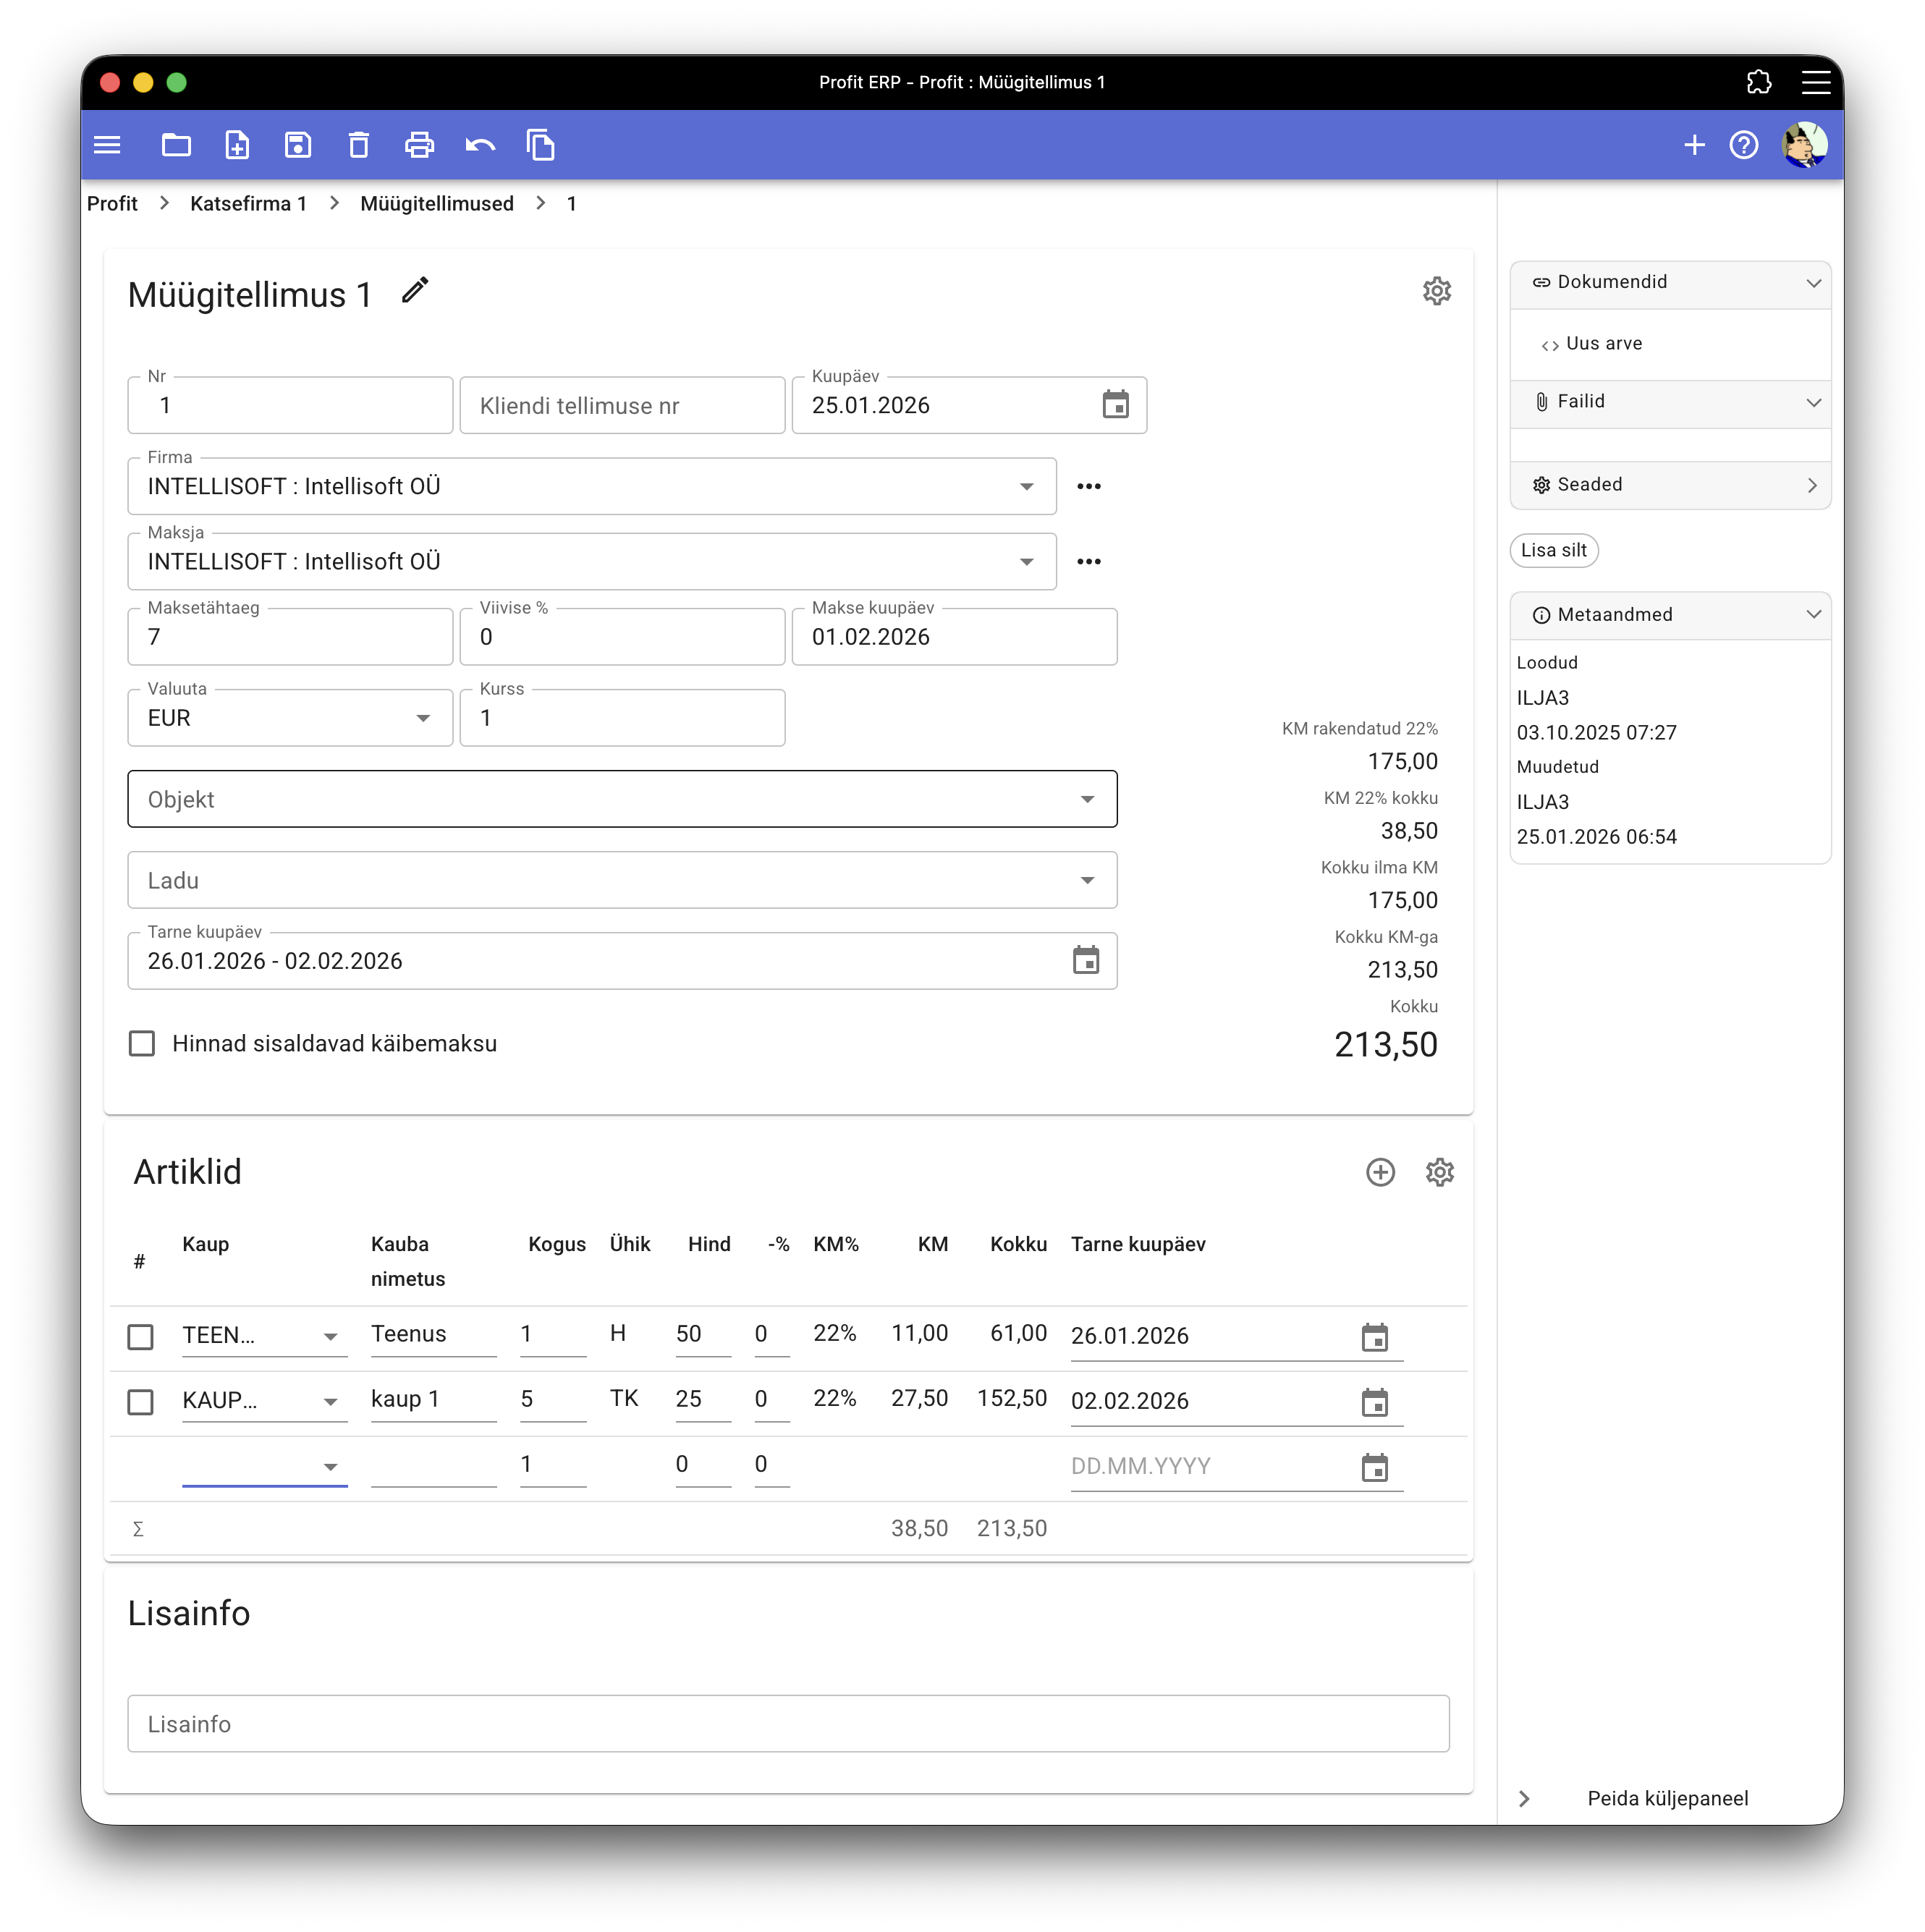Toggle Hinnad sisaldavad käibemaksu checkbox
The image size is (1925, 1932).
[x=142, y=1044]
